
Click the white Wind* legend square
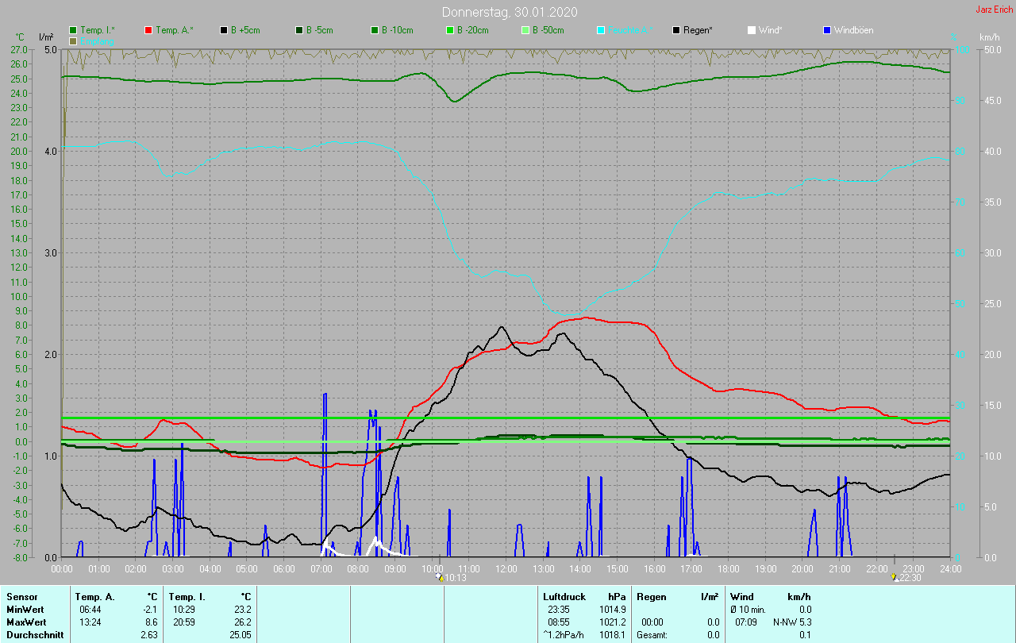[752, 30]
